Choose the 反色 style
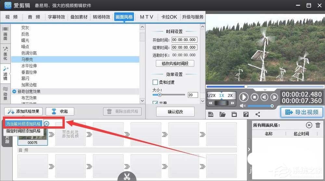325x181 pixels. [25, 34]
